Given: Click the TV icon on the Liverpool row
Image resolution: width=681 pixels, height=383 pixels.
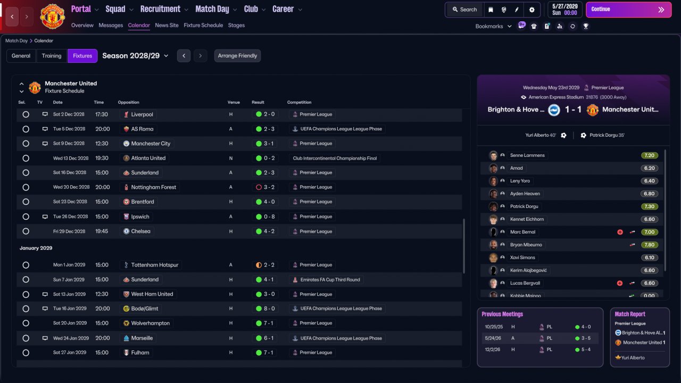Looking at the screenshot, I should [45, 114].
